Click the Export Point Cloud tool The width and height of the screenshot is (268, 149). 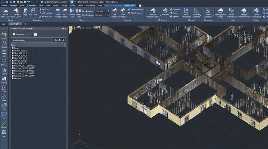256,13
